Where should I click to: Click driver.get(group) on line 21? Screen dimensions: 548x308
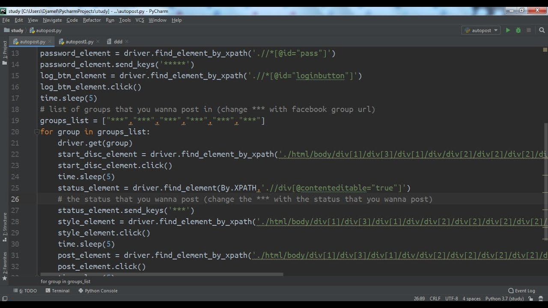[x=95, y=143]
